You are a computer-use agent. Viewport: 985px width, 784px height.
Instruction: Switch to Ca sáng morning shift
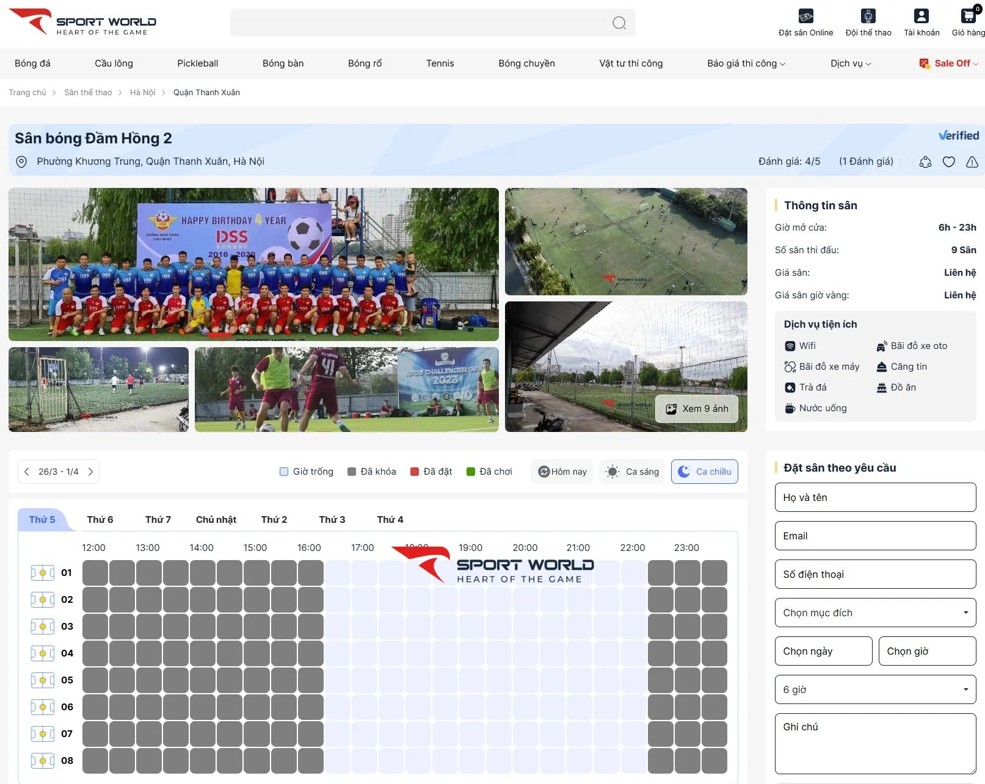tap(633, 472)
